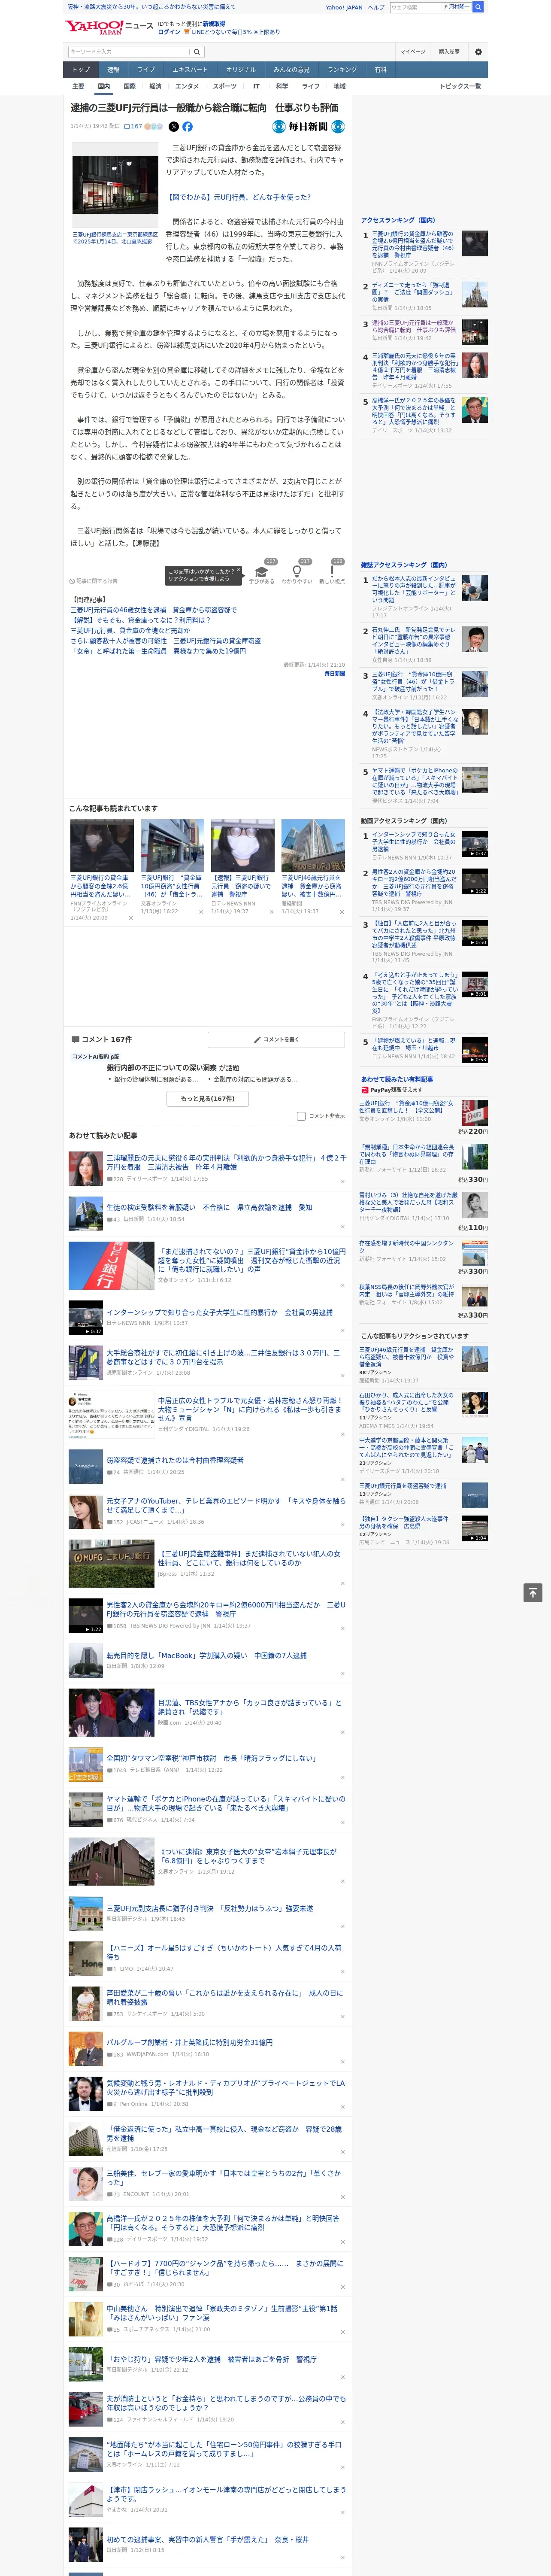Viewport: 551px width, 2576px height.
Task: Select the トップ tab
Action: point(81,70)
